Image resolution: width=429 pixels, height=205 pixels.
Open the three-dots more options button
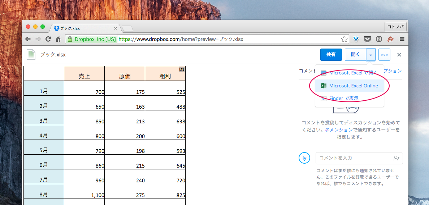(x=385, y=55)
